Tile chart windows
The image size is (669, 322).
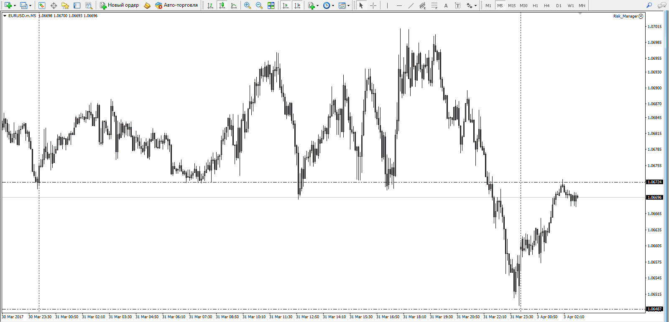pyautogui.click(x=271, y=5)
